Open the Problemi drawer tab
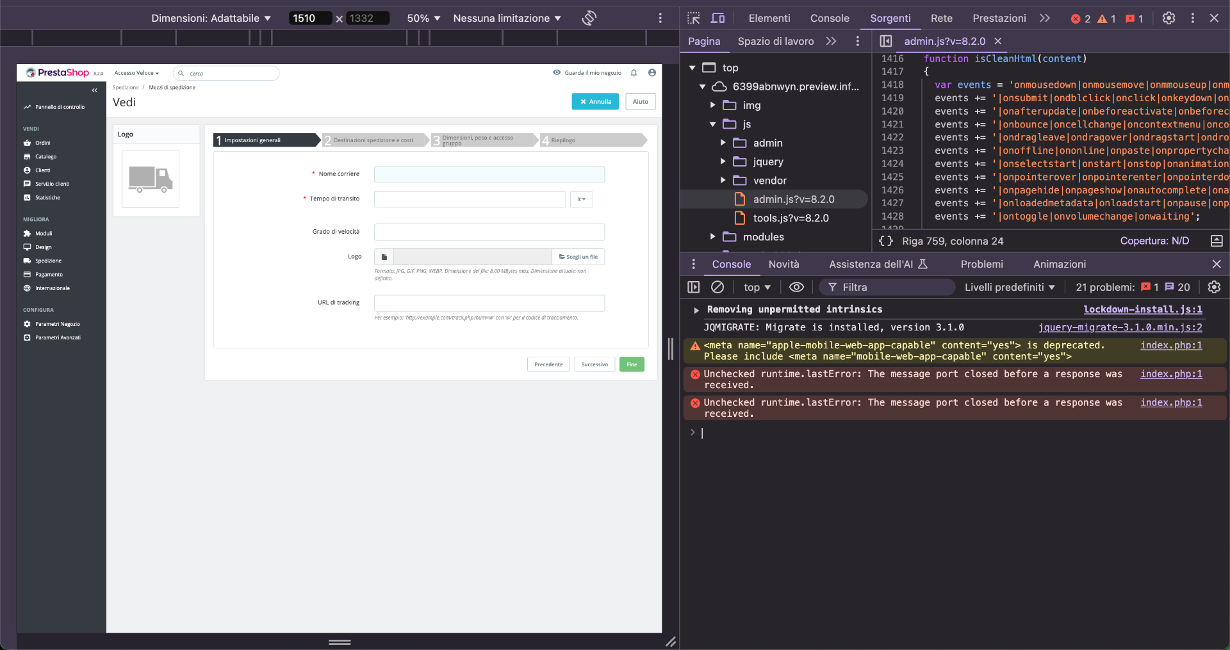The height and width of the screenshot is (650, 1230). pyautogui.click(x=981, y=264)
